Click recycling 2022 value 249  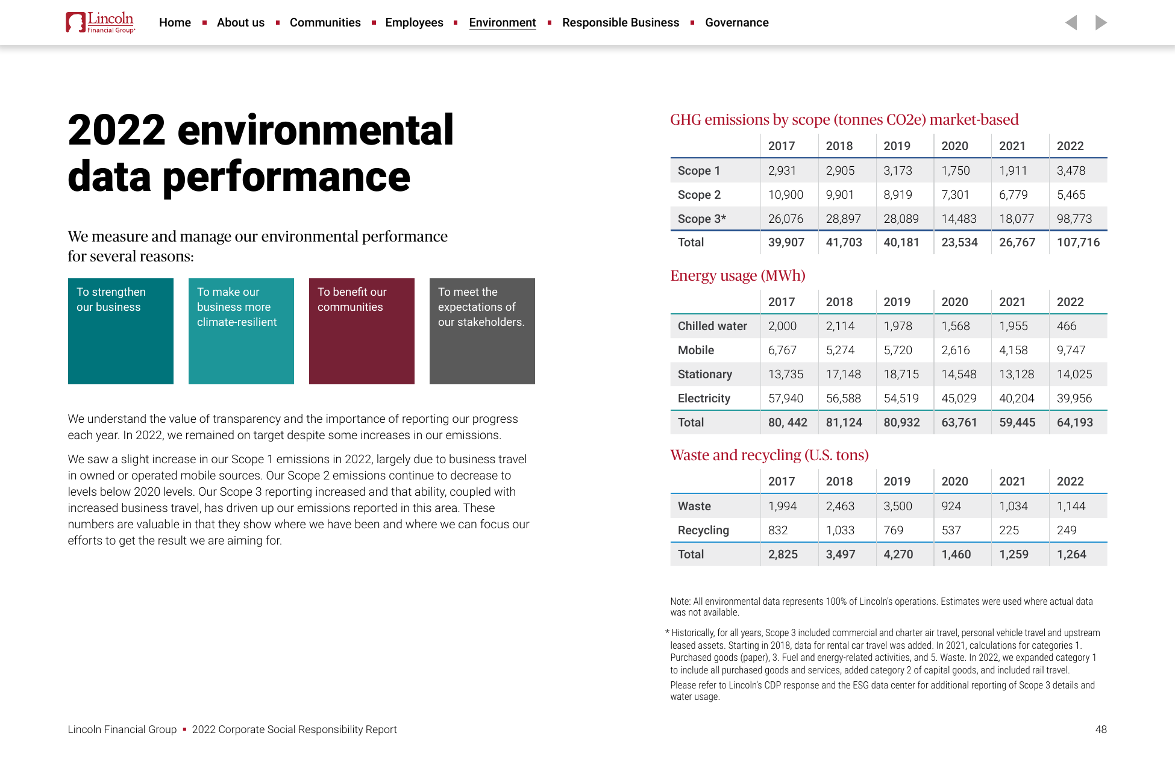pyautogui.click(x=1067, y=530)
